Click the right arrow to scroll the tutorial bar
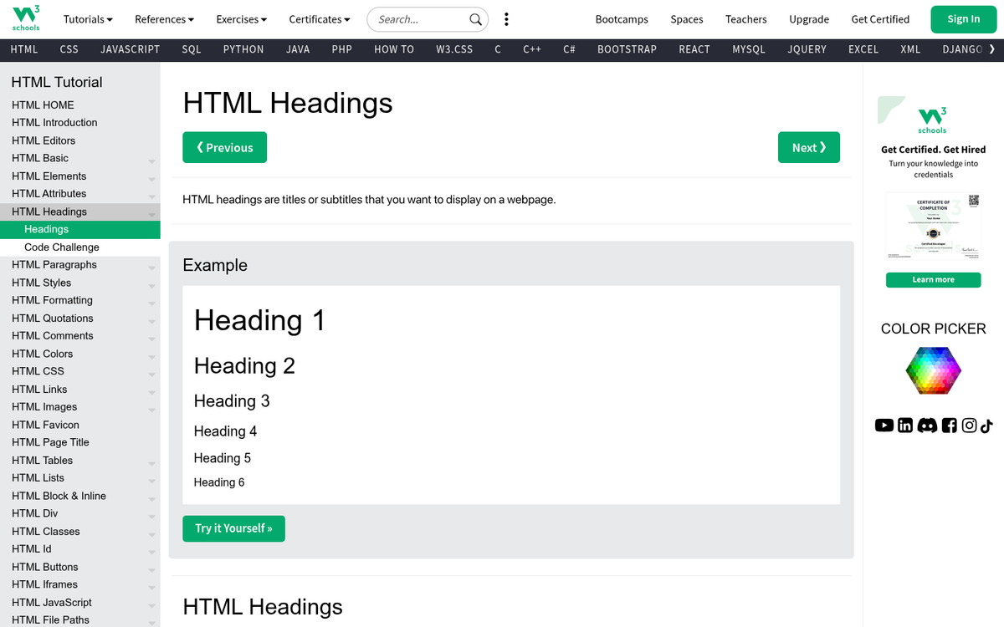Screen dimensions: 1004x627 tap(996, 49)
